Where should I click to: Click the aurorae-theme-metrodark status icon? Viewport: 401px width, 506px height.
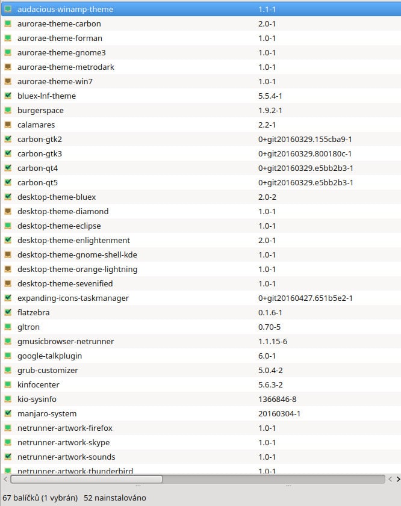(8, 67)
